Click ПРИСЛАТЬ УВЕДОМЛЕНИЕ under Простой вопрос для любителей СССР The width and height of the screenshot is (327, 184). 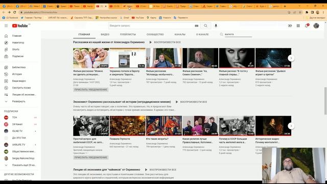(91, 157)
